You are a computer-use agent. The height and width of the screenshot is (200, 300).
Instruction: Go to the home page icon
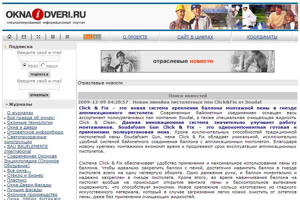coord(9,37)
